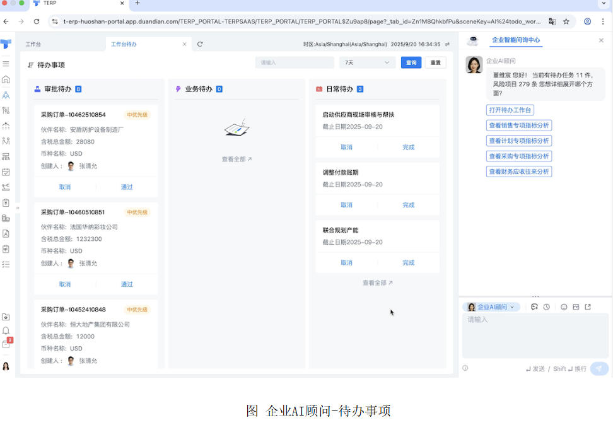Click the notification bell icon in sidebar
The height and width of the screenshot is (425, 613).
6,330
